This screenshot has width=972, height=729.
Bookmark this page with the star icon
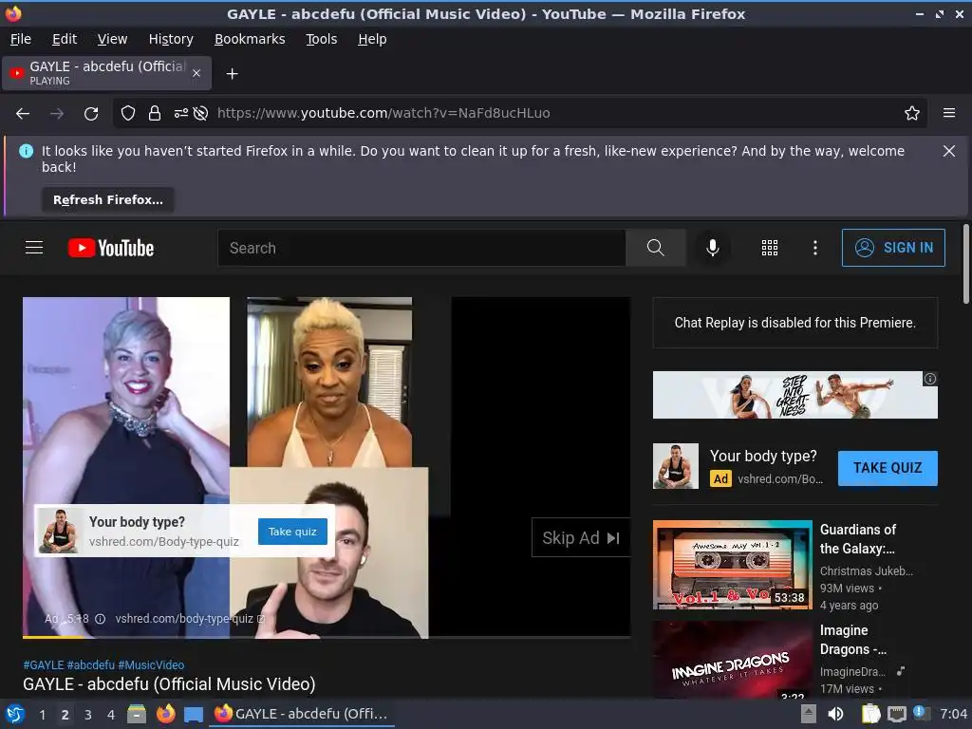[911, 114]
